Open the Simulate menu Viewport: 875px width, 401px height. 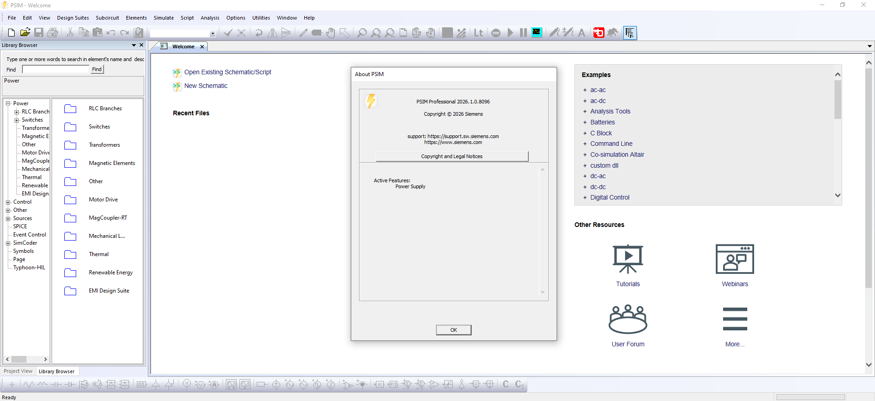[164, 18]
